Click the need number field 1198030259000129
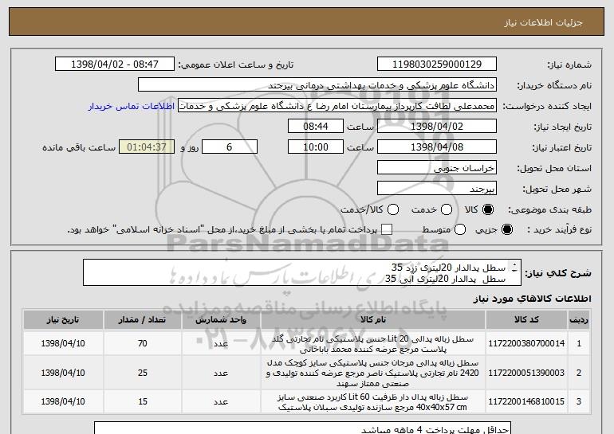 (437, 65)
